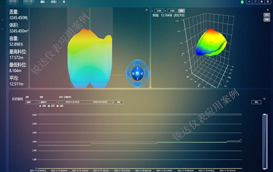Expand the silo model panel to fullscreen
273x172 pixels.
coord(147,10)
